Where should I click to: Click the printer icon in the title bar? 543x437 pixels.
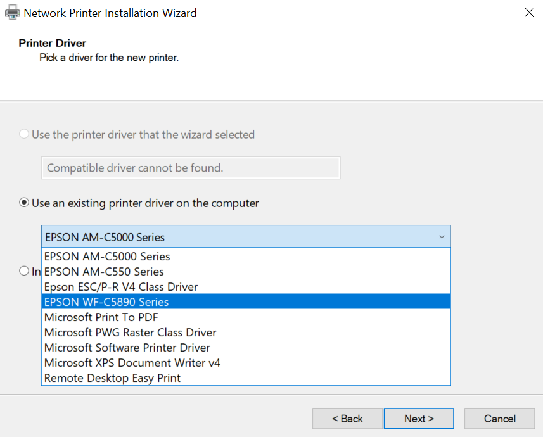coord(12,13)
